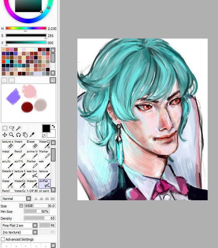The width and height of the screenshot is (218, 248).
Task: Click the brush list scrollbar thumb
Action: tap(53, 155)
